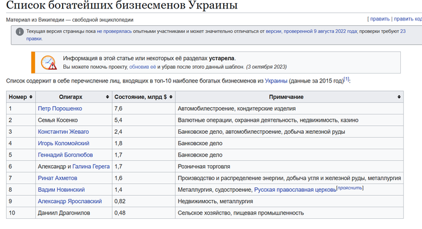This screenshot has height=229, width=422.
Task: Open Ринат Ахметов article
Action: click(57, 178)
